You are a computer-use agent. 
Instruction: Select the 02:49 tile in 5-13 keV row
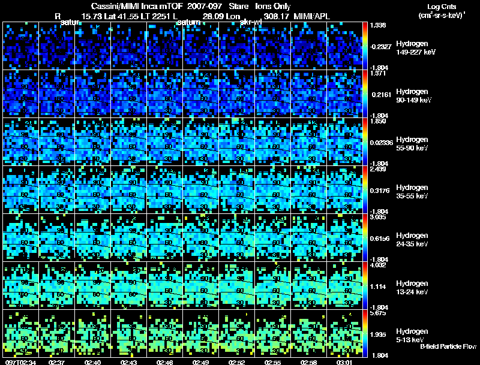pyautogui.click(x=200, y=333)
